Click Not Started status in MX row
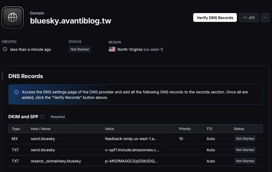Image resolution: width=272 pixels, height=172 pixels. click(245, 138)
